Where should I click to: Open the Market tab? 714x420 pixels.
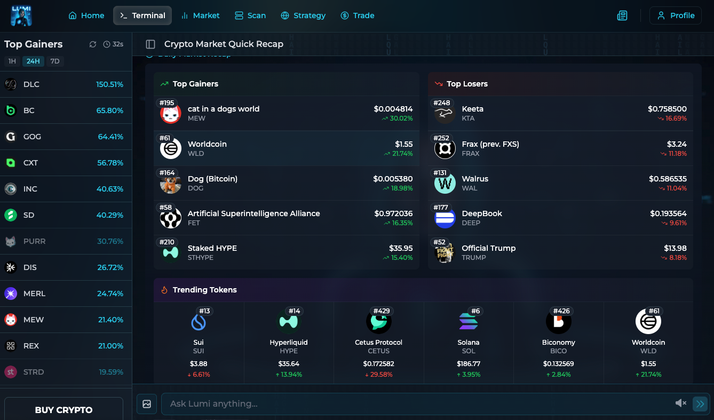click(x=200, y=15)
